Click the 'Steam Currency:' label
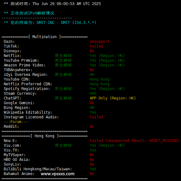The width and height of the screenshot is (181, 181). (20, 93)
